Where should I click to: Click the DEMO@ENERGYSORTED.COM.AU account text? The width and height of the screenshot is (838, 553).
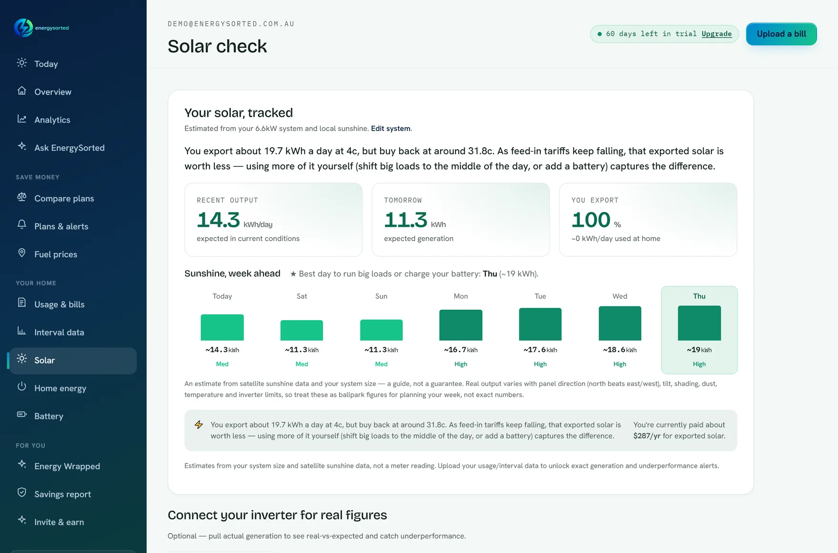231,24
